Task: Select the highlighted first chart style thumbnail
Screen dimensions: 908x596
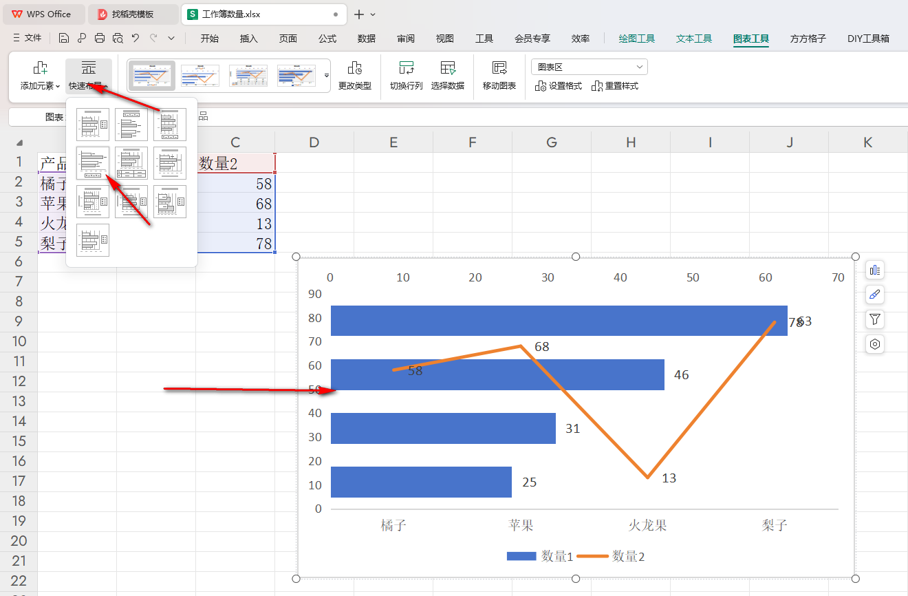Action: 152,76
